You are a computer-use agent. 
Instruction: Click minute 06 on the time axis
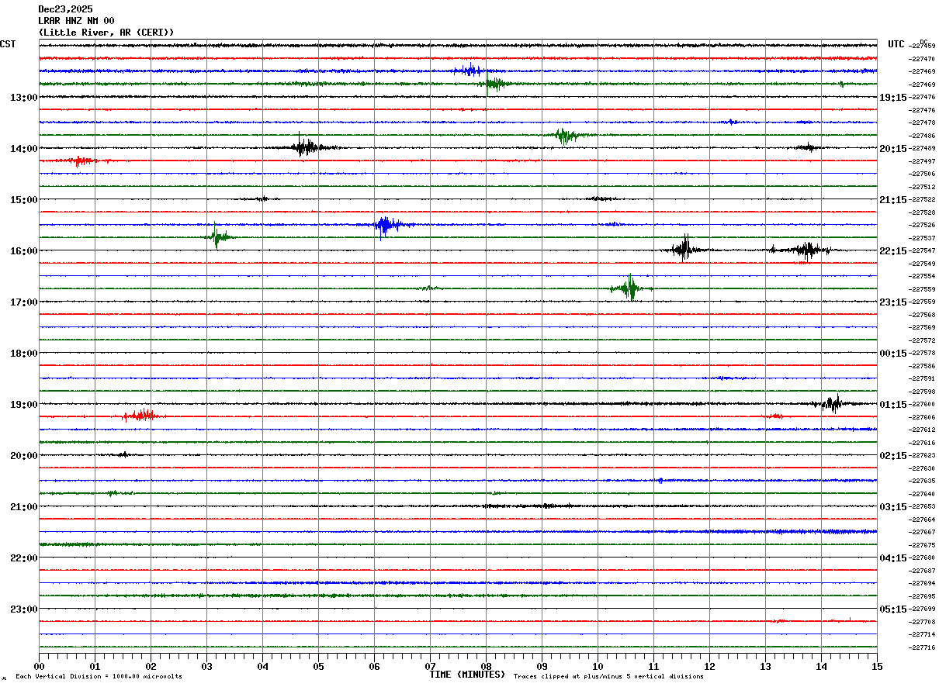click(374, 666)
